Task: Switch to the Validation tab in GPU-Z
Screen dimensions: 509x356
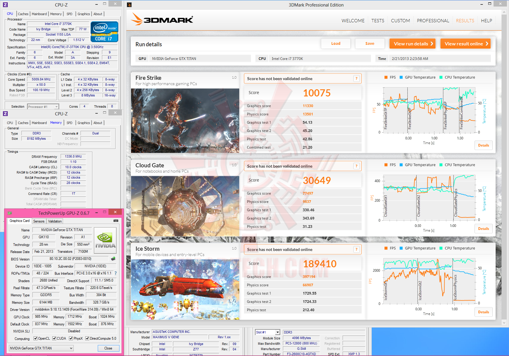Action: tap(55, 221)
